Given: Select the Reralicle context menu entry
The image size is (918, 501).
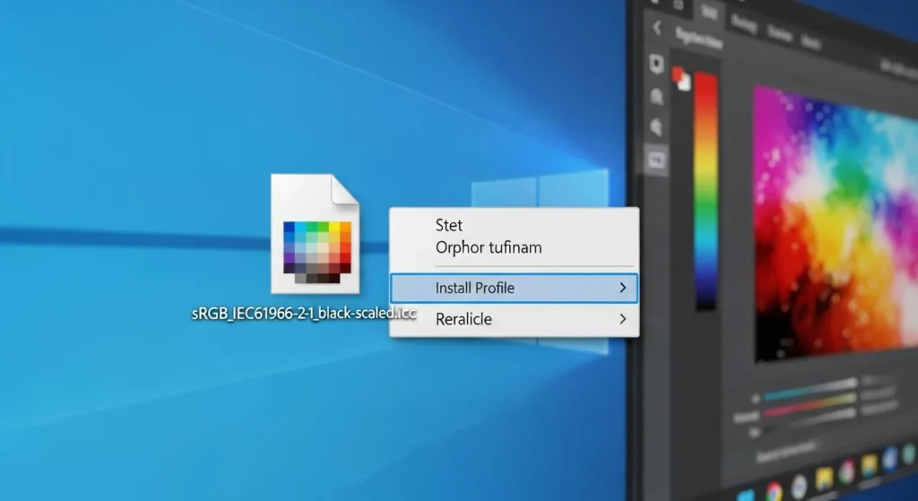Looking at the screenshot, I should 514,319.
